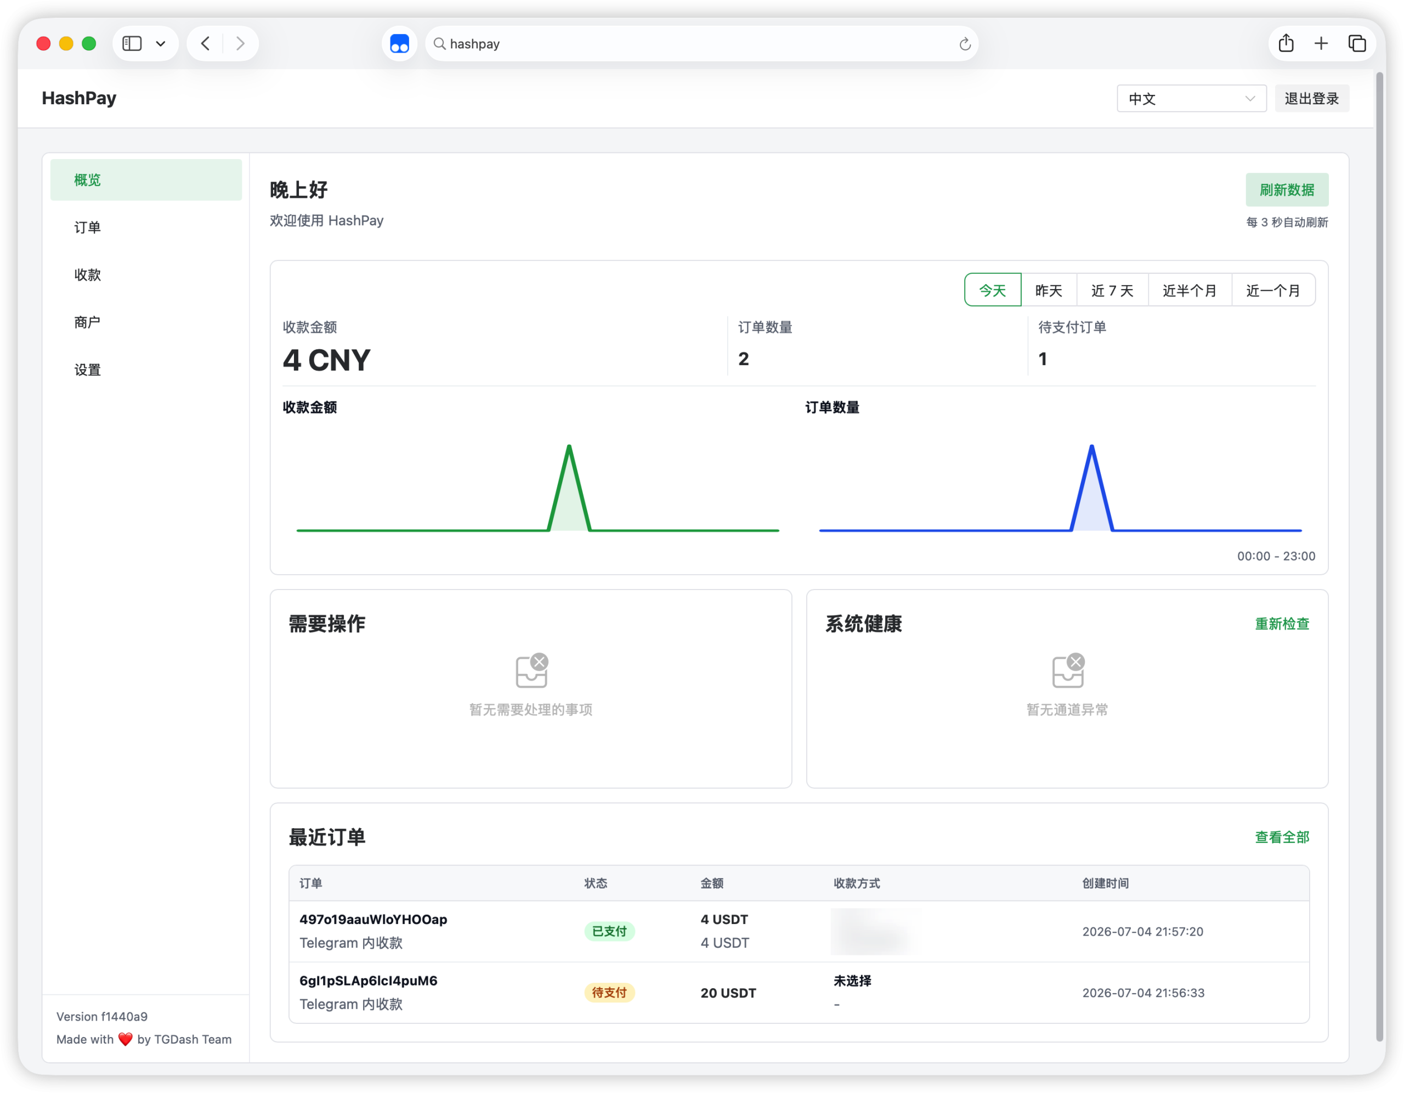Screen dimensions: 1404x1093
Task: Click the red heart icon in footer
Action: click(126, 1039)
